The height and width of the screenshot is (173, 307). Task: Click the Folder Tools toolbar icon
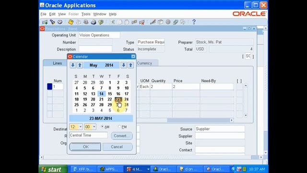(x=183, y=22)
